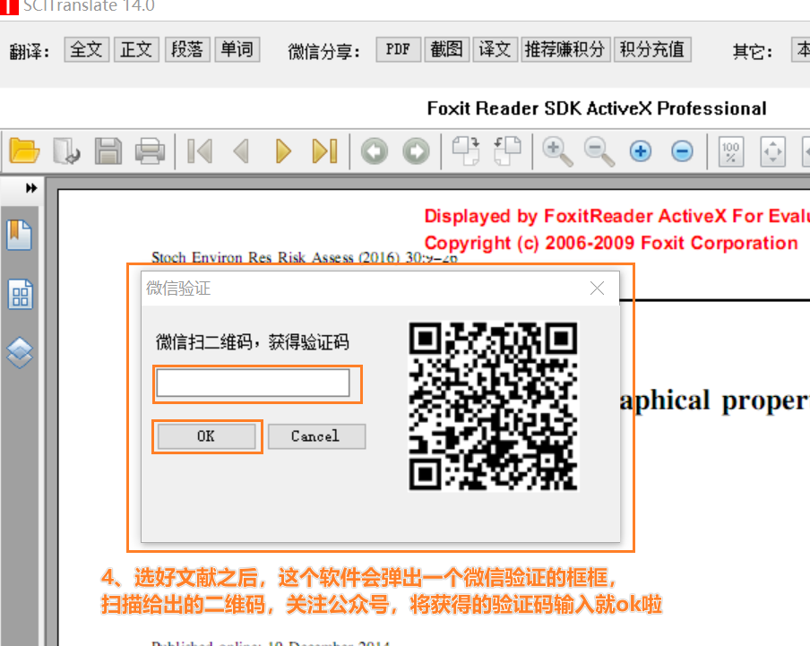The height and width of the screenshot is (646, 810).
Task: Save the document with the floppy disk icon
Action: [x=108, y=151]
